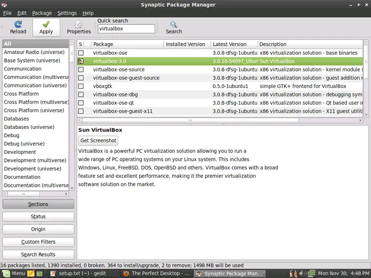
Task: Click the volume icon in the system tray
Action: coord(302,273)
